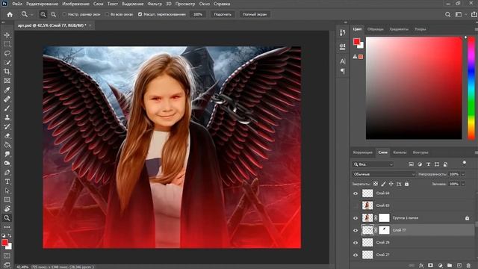478x269 pixels.
Task: Open layer filter 'Вид' dropdown
Action: point(373,164)
